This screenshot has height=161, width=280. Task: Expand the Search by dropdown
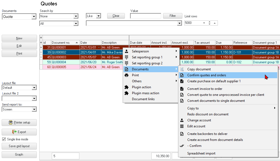(76, 16)
